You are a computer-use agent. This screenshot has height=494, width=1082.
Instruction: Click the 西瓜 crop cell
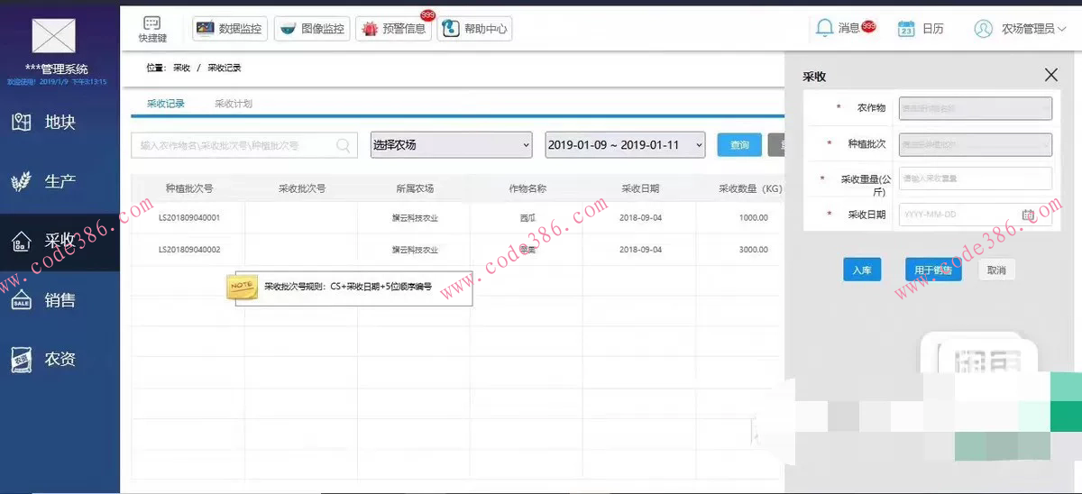(527, 217)
